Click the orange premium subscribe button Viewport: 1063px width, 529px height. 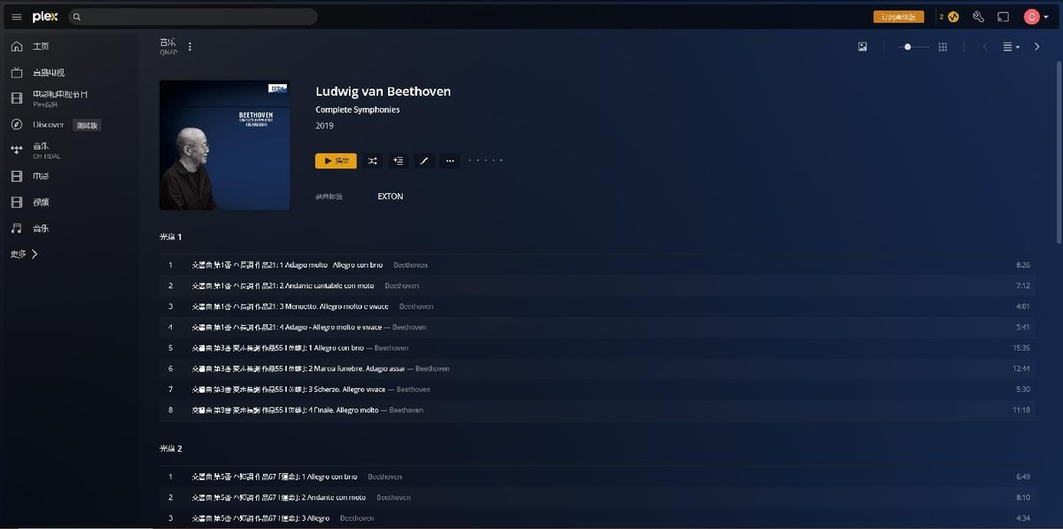tap(898, 17)
